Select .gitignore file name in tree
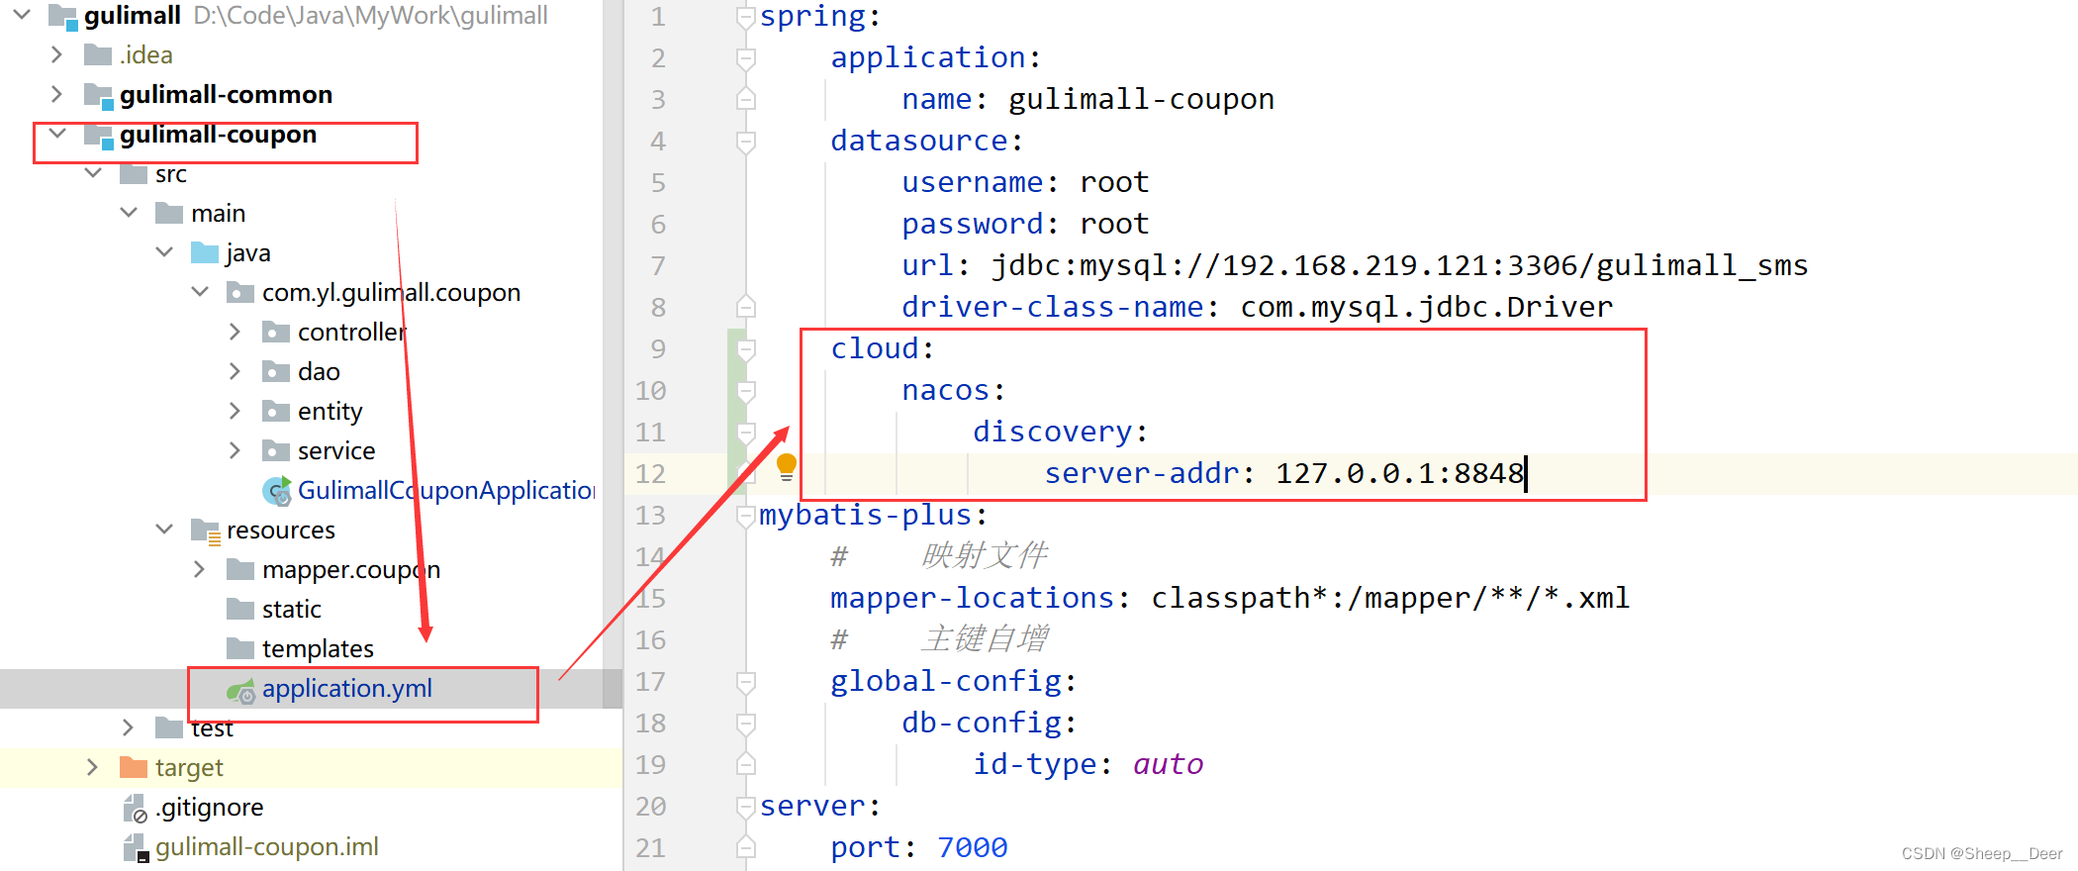2078x871 pixels. [209, 808]
